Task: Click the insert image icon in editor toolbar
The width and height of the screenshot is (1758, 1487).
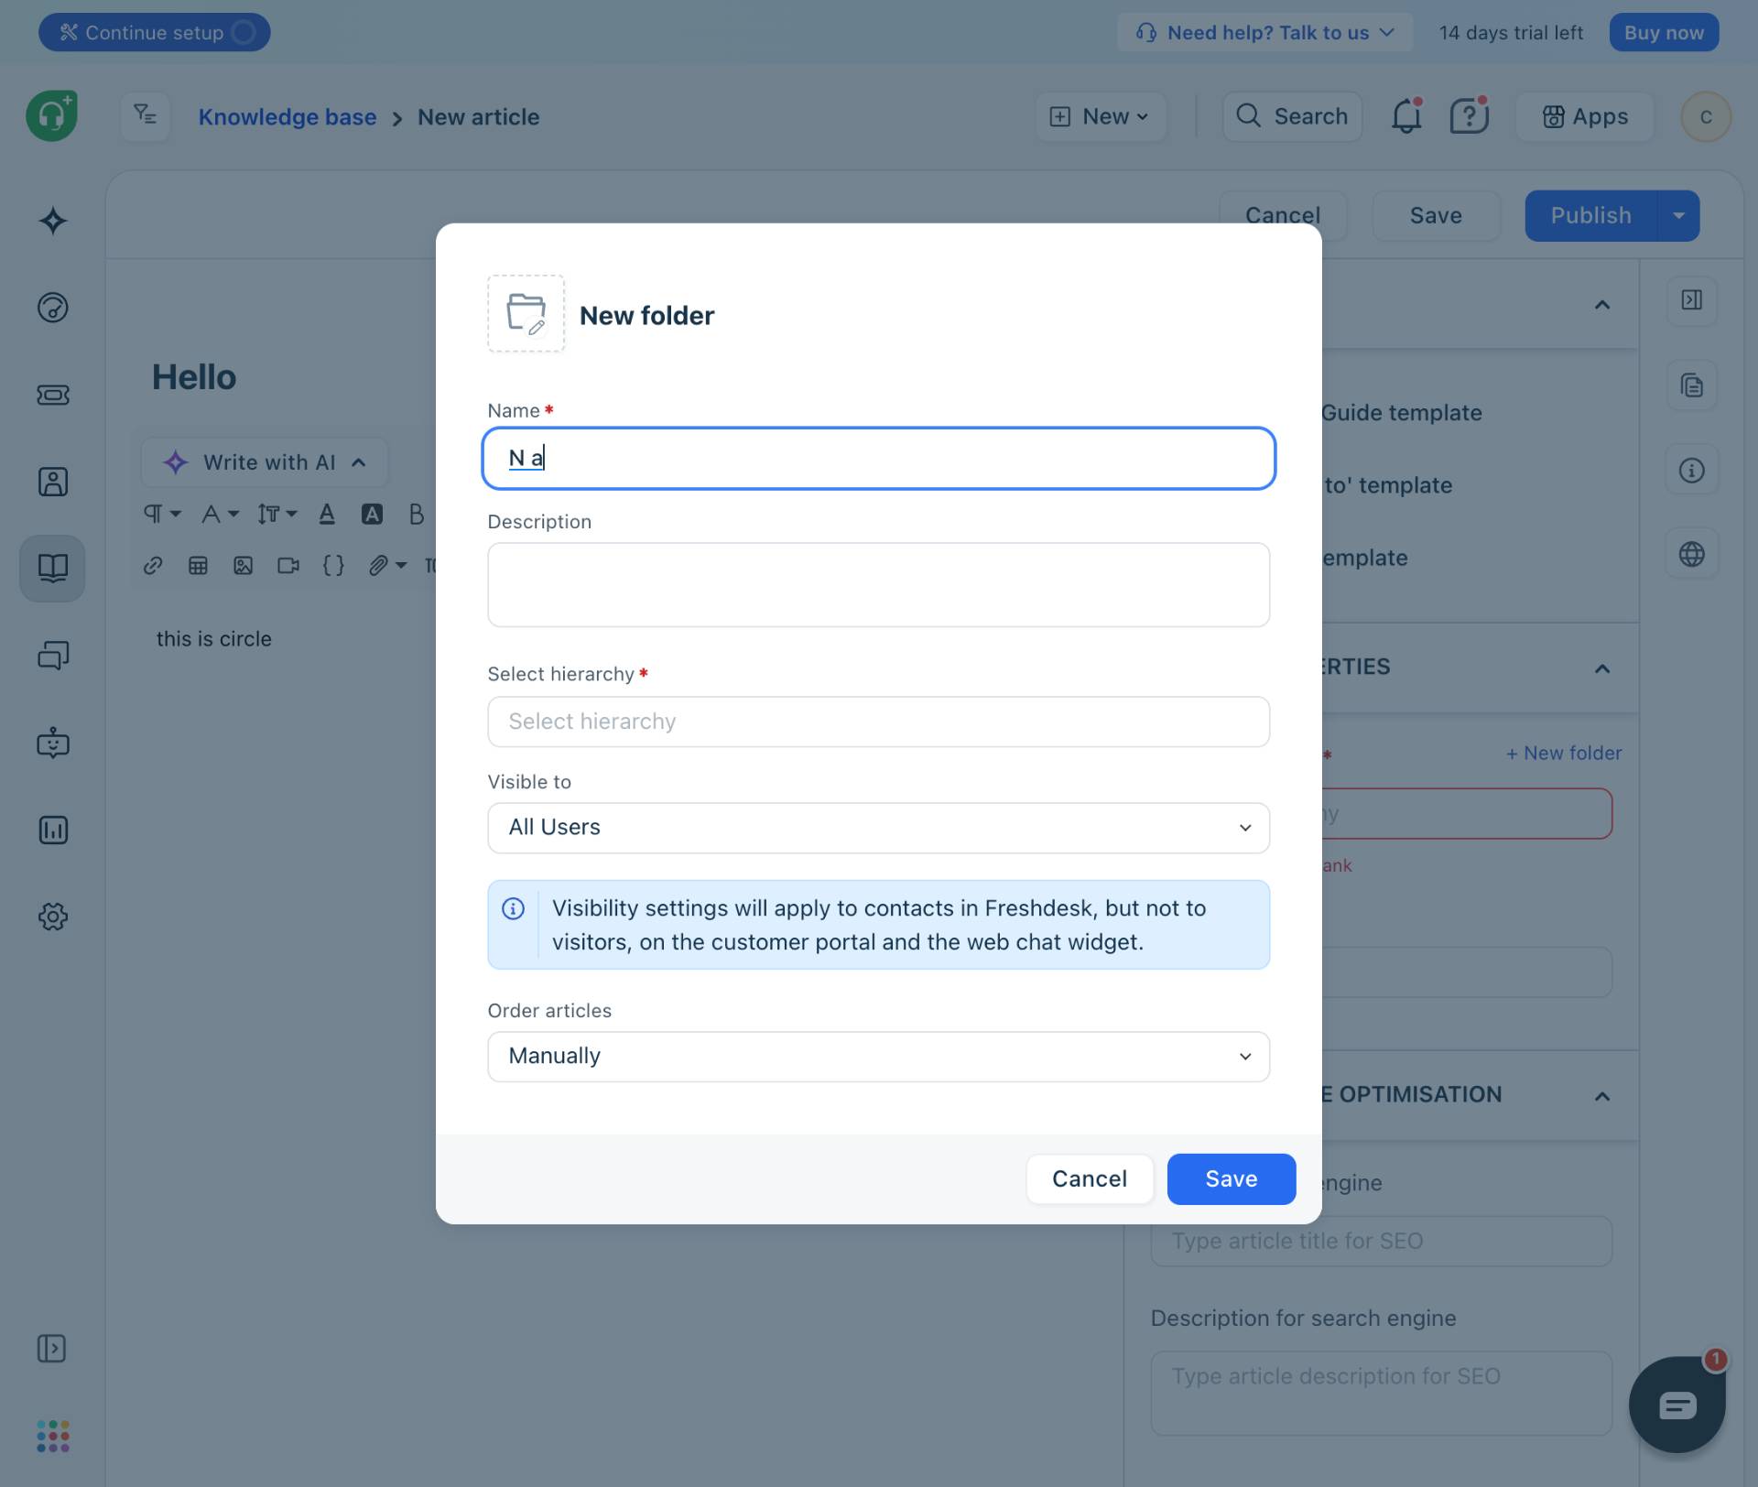Action: (243, 566)
